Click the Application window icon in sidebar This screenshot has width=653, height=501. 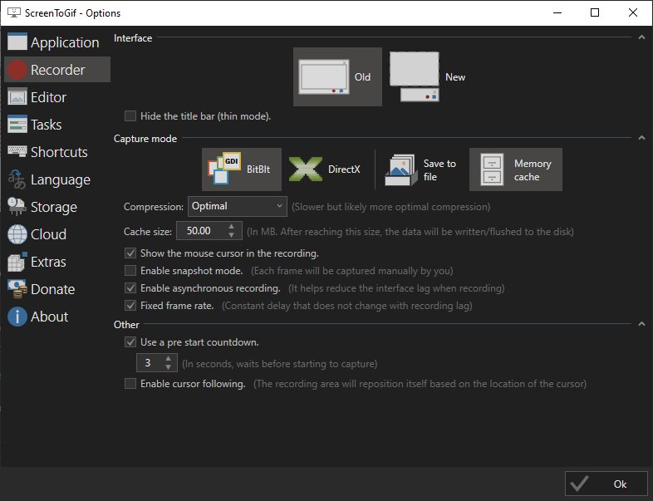[x=17, y=42]
